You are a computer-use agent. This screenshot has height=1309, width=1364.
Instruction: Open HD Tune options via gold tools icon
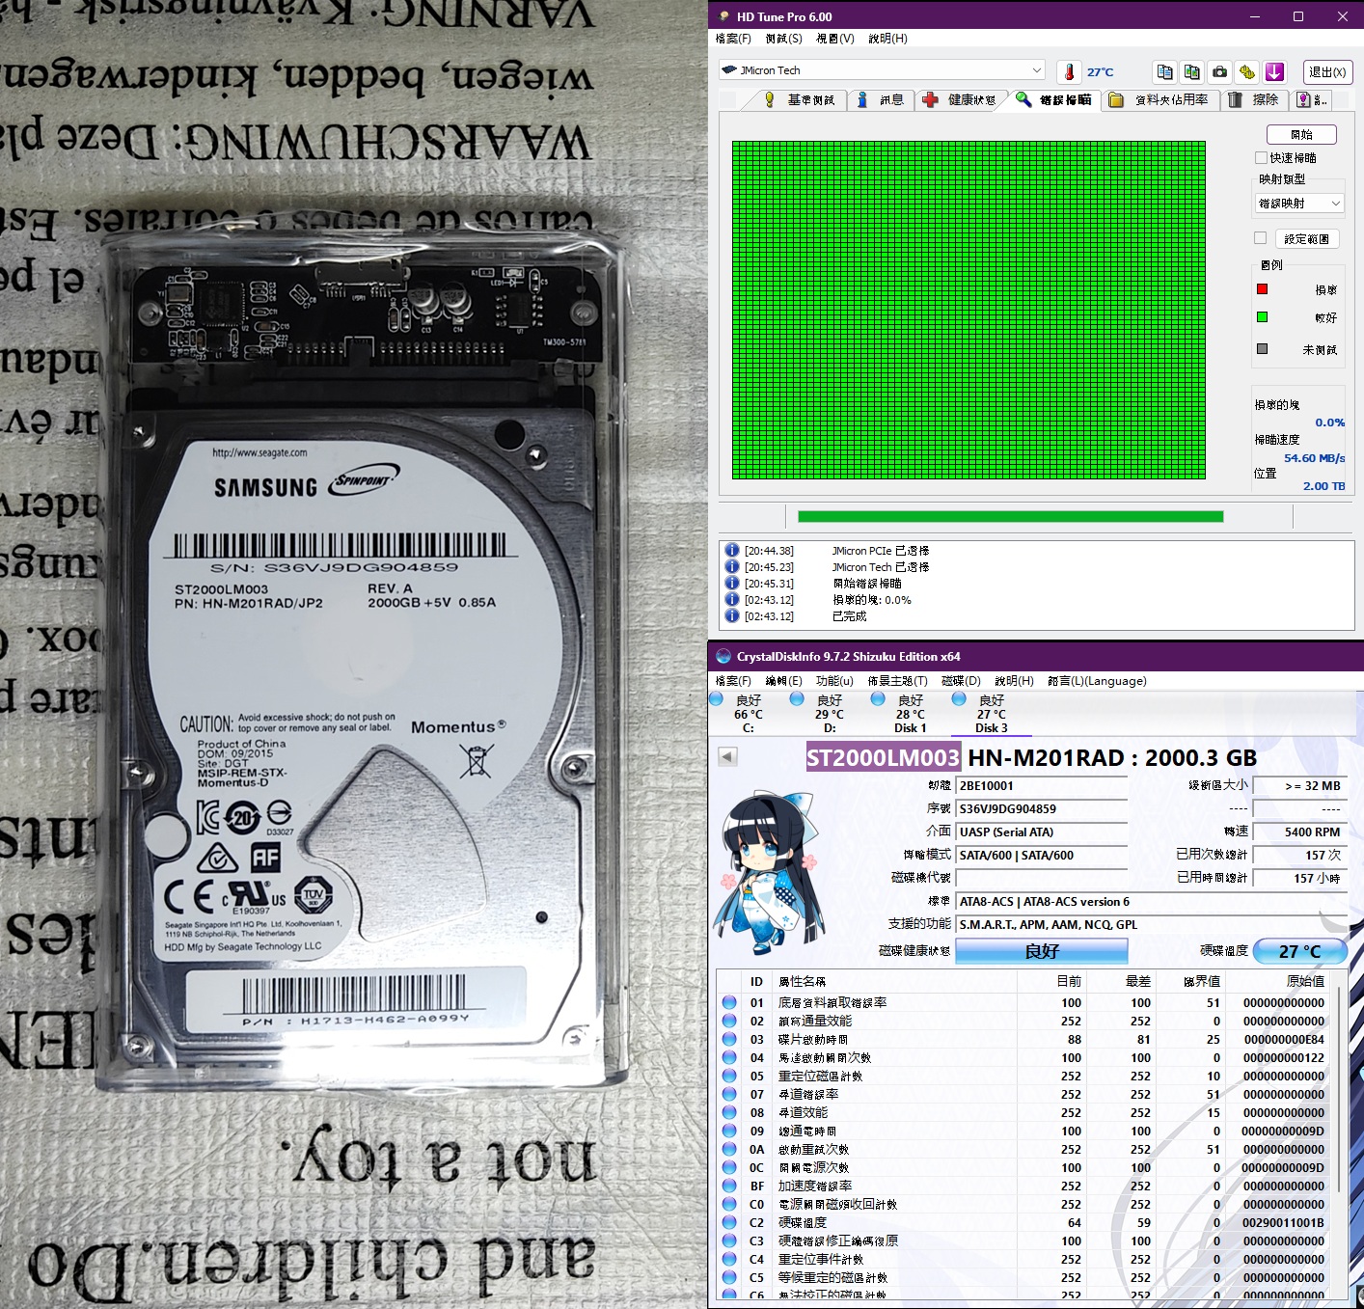(1247, 71)
